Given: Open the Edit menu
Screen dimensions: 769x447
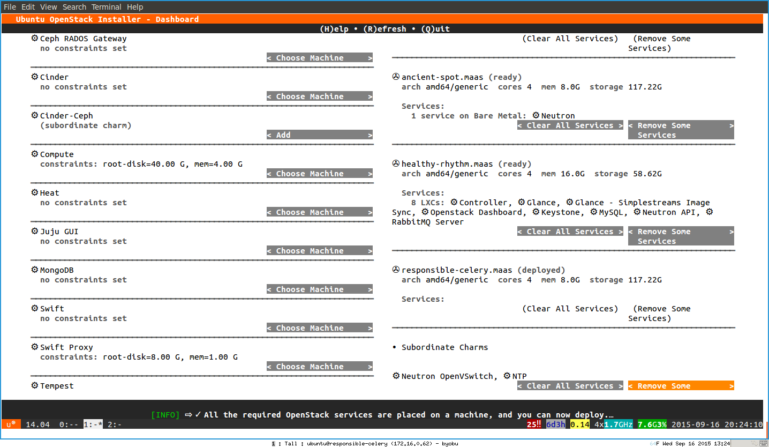Looking at the screenshot, I should tap(28, 7).
